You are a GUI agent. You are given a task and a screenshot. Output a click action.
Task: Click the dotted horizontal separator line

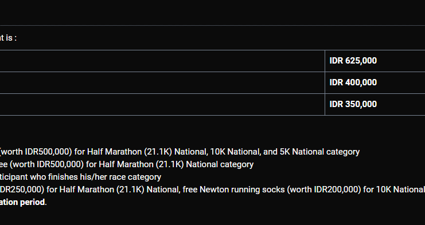coord(212,26)
